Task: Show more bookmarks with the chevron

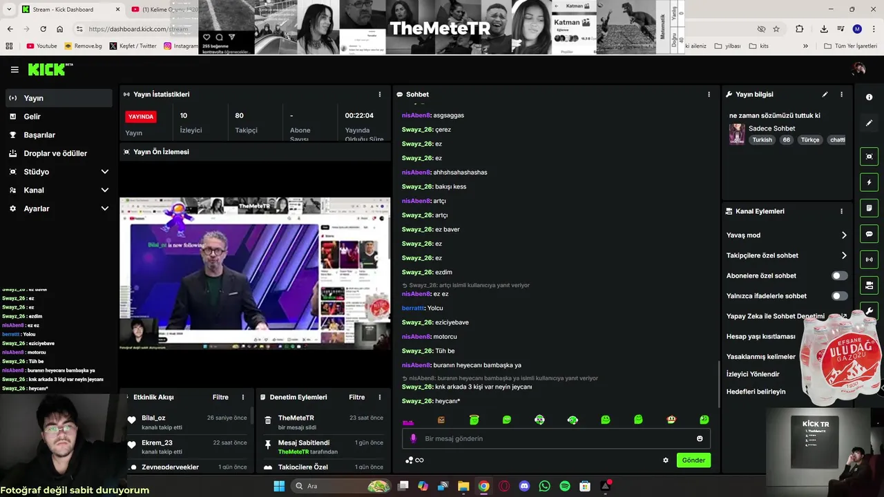Action: (x=805, y=46)
